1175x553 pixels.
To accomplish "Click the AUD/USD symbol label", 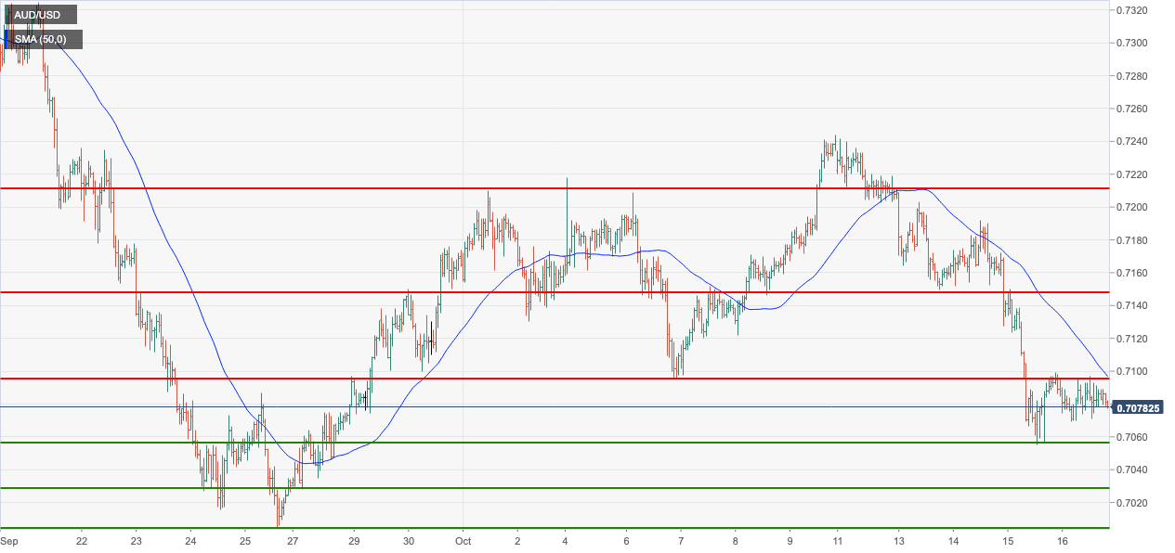I will [x=39, y=16].
